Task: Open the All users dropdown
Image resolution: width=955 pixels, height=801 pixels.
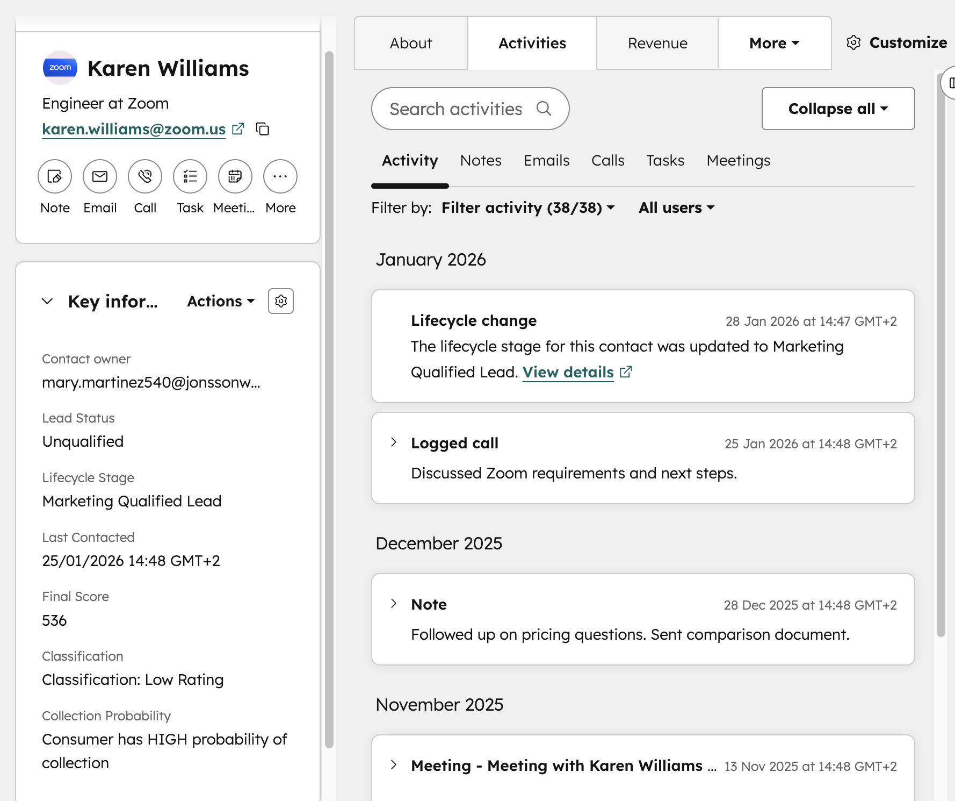Action: pos(675,208)
